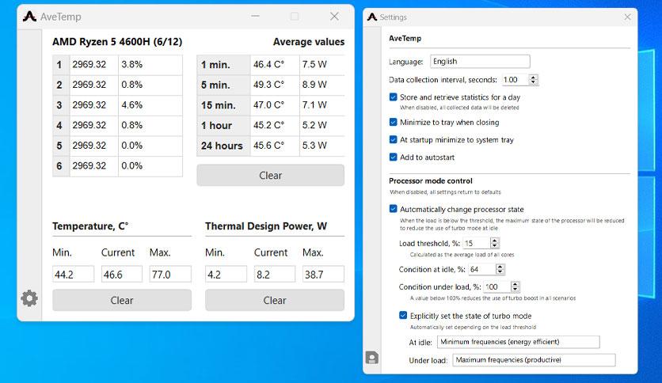This screenshot has width=662, height=383.
Task: Close the Settings window
Action: pyautogui.click(x=627, y=17)
